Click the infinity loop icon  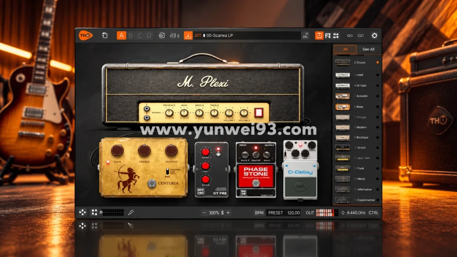(350, 36)
